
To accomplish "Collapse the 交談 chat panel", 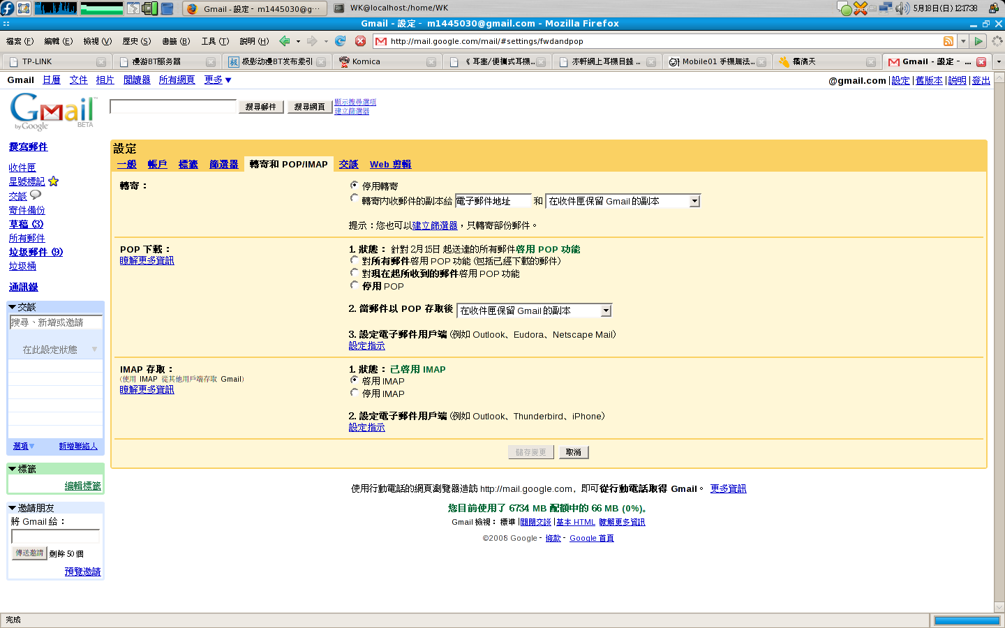I will coord(12,307).
